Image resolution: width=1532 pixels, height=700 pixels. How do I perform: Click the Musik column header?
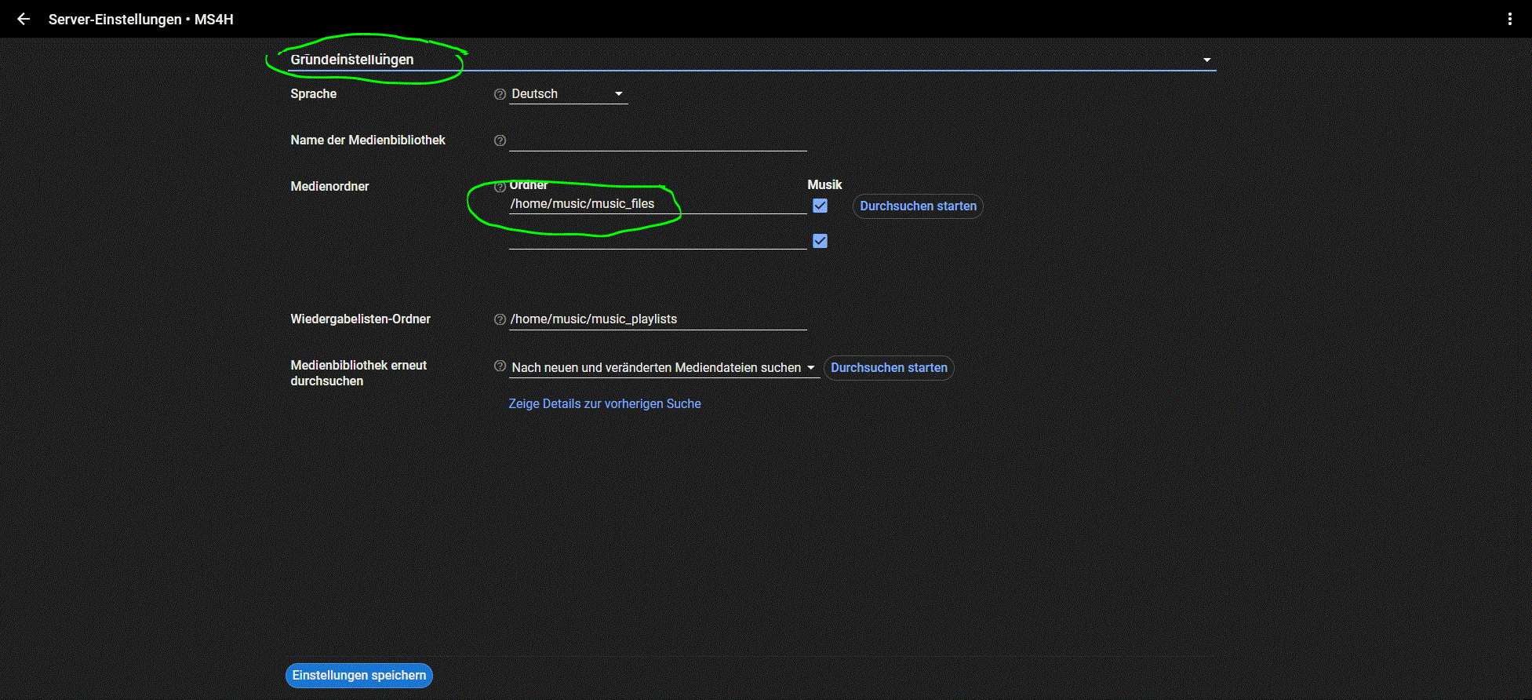tap(824, 185)
